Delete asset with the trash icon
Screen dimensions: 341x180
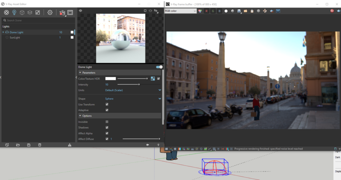click(40, 145)
